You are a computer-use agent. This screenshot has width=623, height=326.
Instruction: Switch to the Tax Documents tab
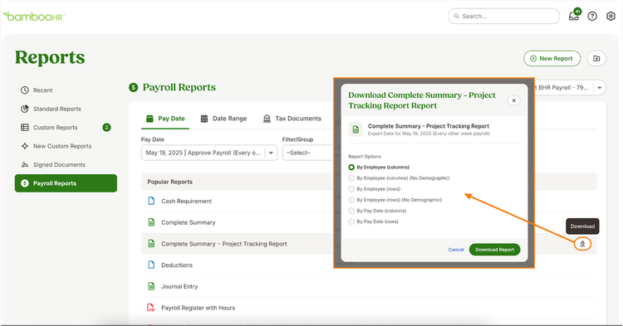tap(292, 118)
